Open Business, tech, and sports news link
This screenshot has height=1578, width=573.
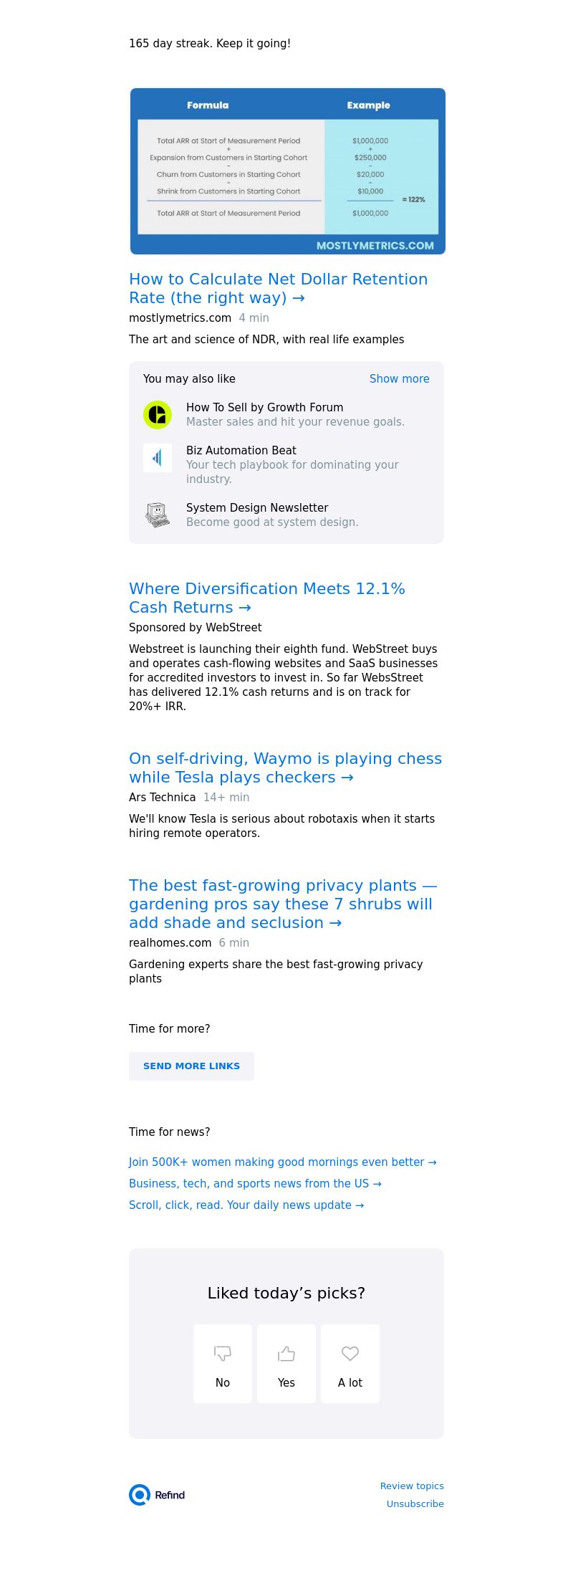coord(255,1184)
